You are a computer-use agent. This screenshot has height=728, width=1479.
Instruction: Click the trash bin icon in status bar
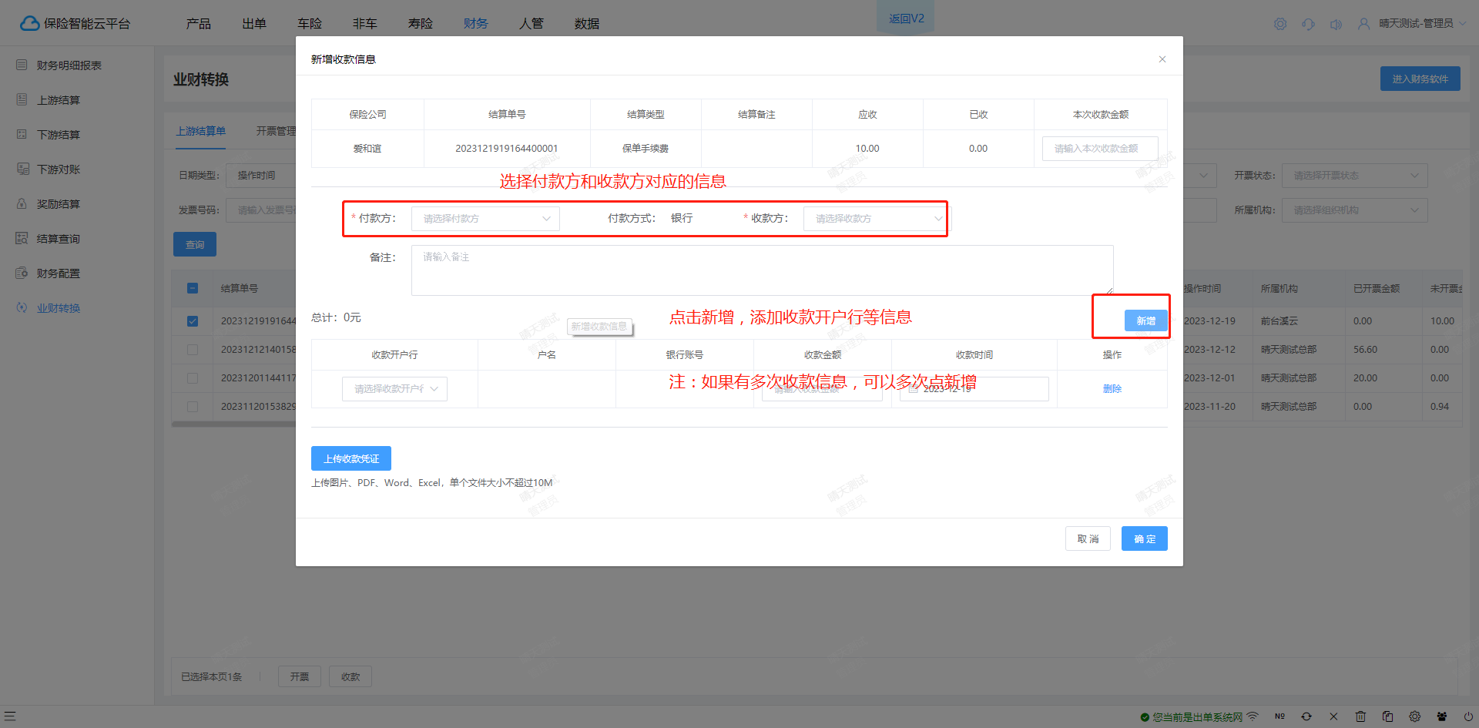pyautogui.click(x=1360, y=716)
